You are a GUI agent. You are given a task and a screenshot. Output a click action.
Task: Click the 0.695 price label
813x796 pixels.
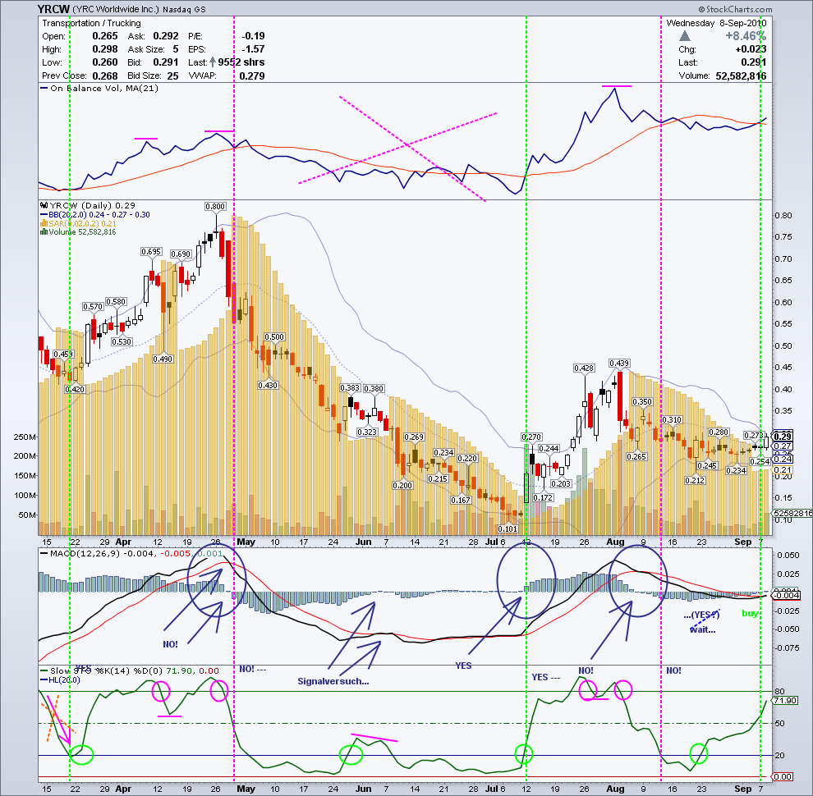point(151,251)
